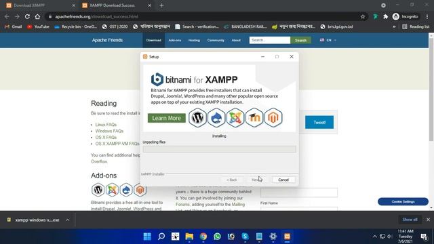Open the BANGLADESH RAIL bookmark
This screenshot has height=244, width=434.
coord(245,27)
